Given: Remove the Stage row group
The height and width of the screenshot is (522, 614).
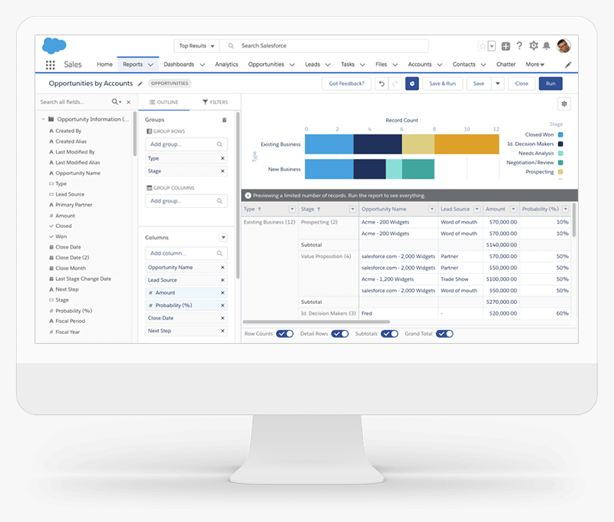Looking at the screenshot, I should pyautogui.click(x=223, y=171).
